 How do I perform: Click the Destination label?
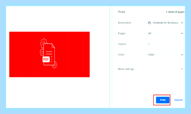(x=125, y=23)
